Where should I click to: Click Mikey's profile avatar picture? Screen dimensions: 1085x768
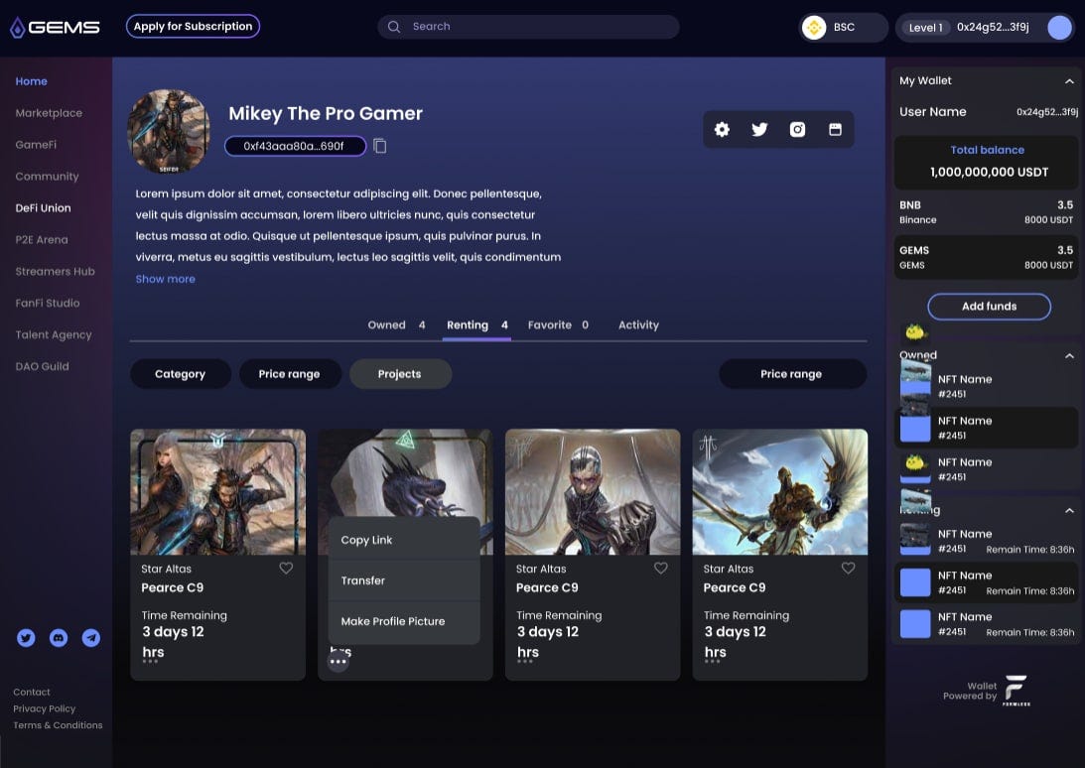click(x=169, y=131)
